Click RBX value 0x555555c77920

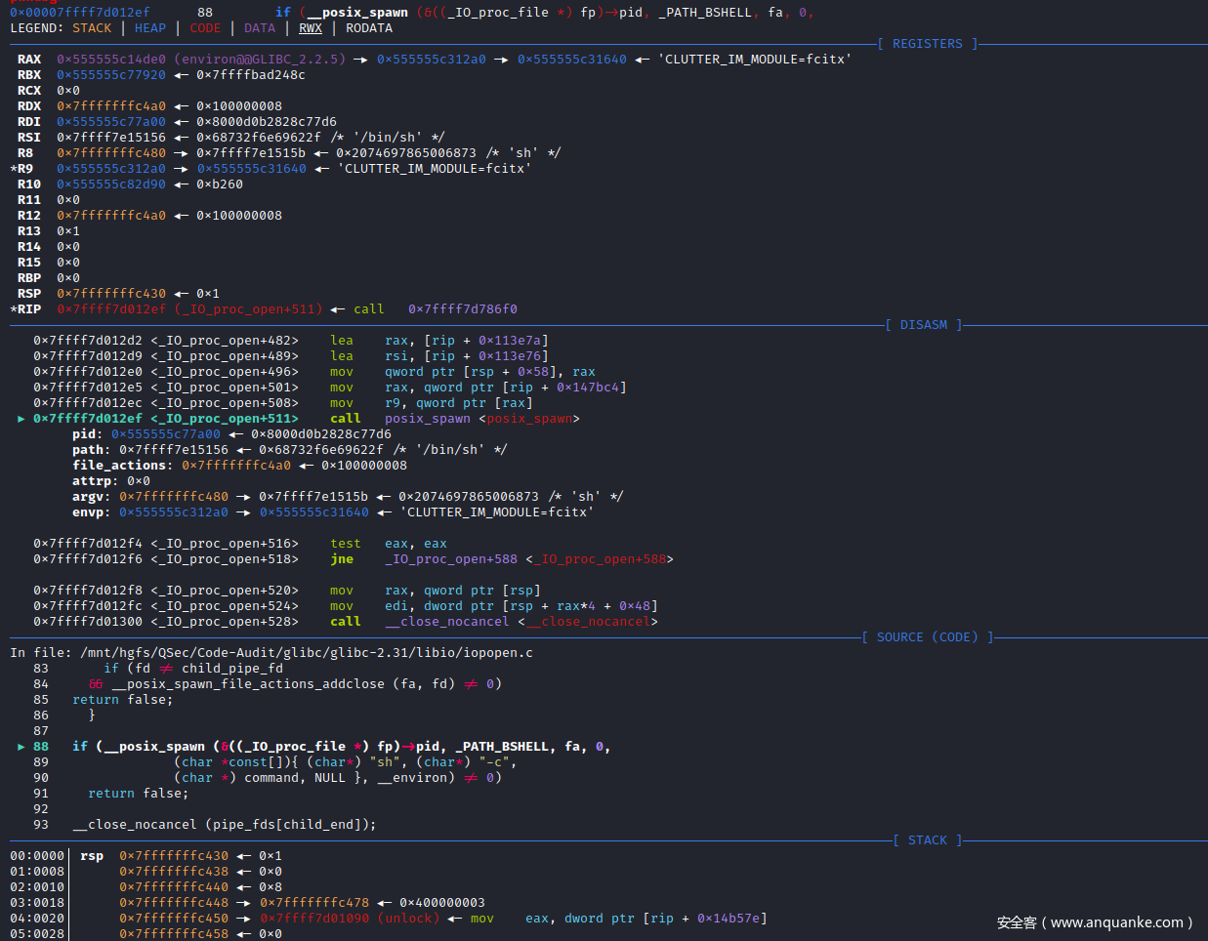pos(111,75)
